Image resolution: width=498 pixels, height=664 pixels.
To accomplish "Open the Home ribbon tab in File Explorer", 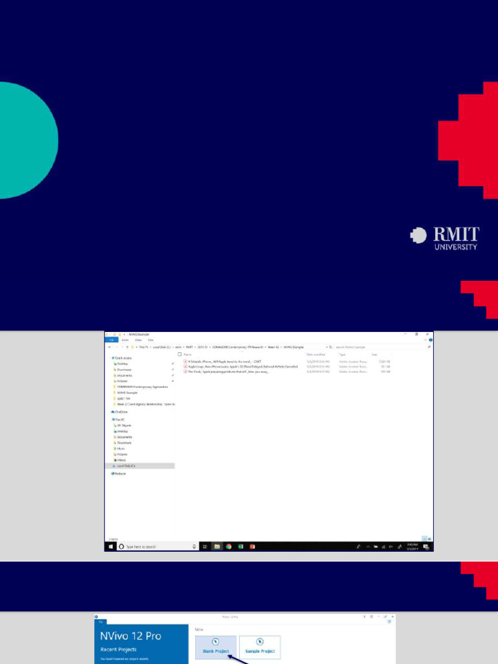I will [125, 340].
